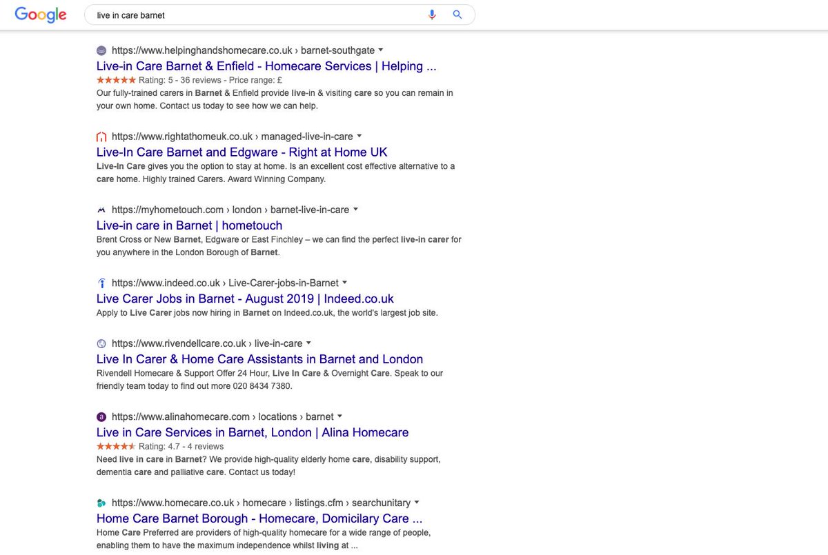Viewport: 828px width, 555px height.
Task: Click the hometouch site favicon
Action: coord(101,210)
